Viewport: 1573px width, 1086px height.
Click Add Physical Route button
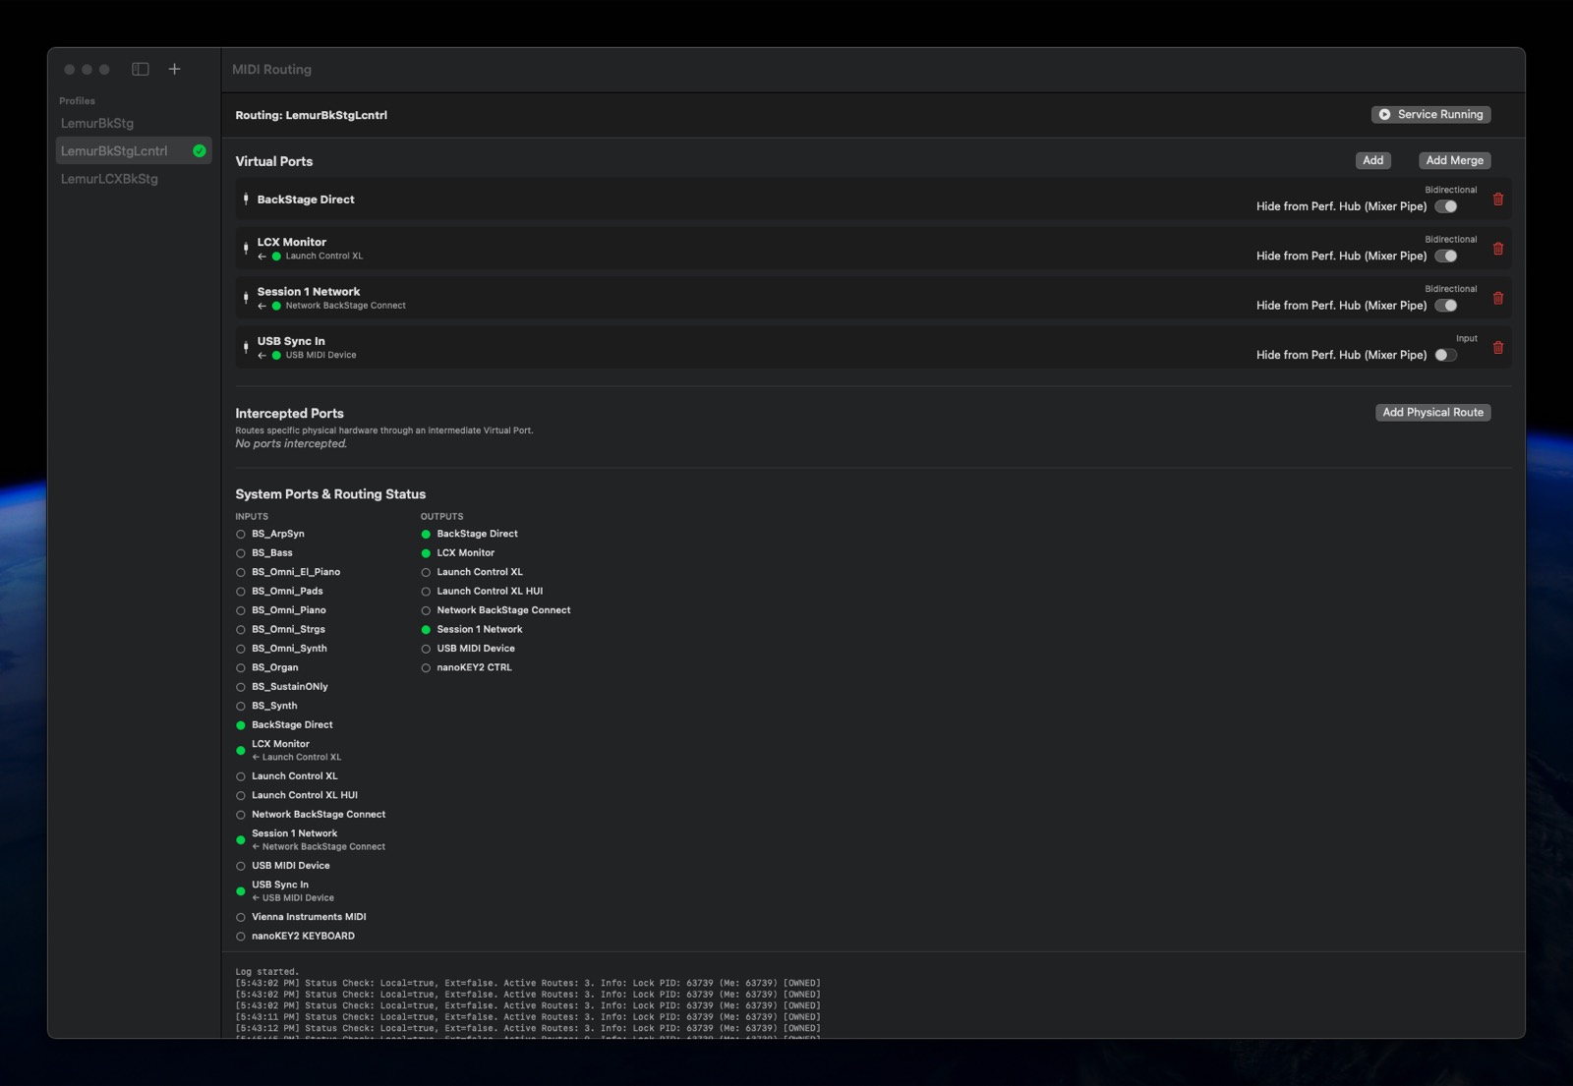(1433, 413)
